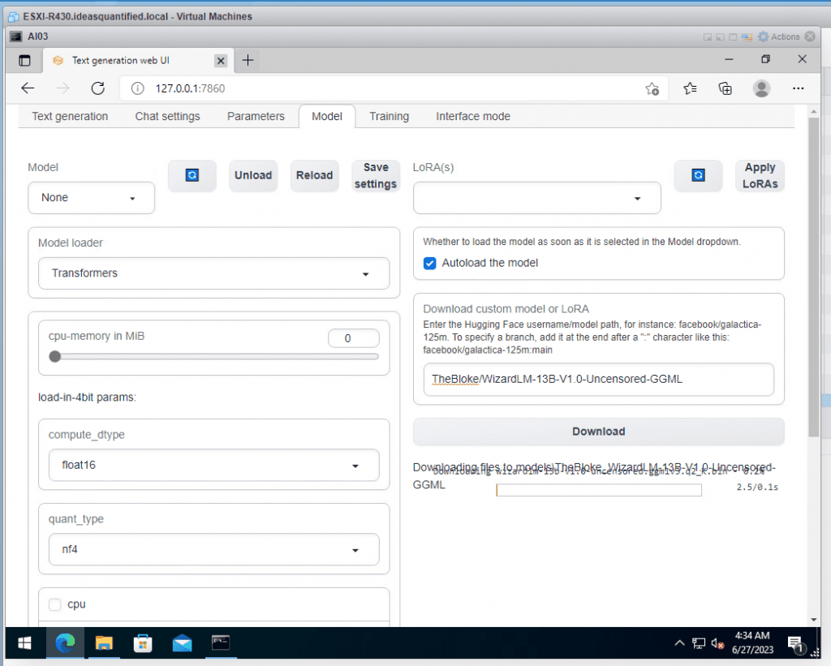
Task: Open the Chat settings tab
Action: [x=167, y=117]
